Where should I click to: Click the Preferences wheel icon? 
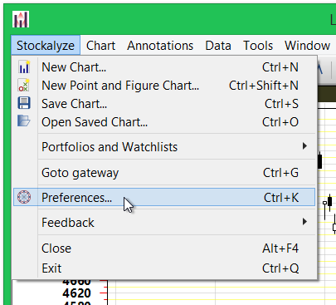coord(24,197)
